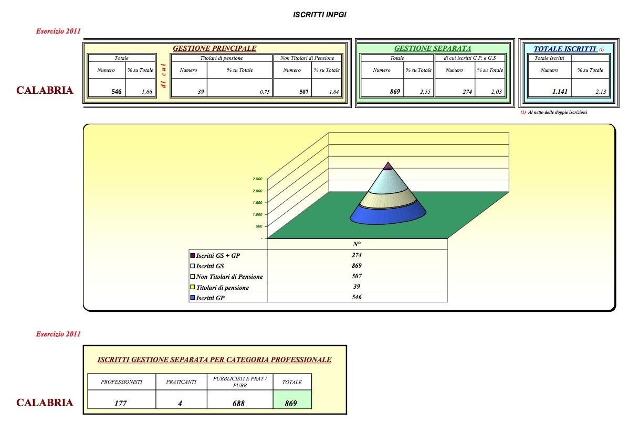Click value 869 in the Gestione Separata top table
The width and height of the screenshot is (639, 425).
395,92
